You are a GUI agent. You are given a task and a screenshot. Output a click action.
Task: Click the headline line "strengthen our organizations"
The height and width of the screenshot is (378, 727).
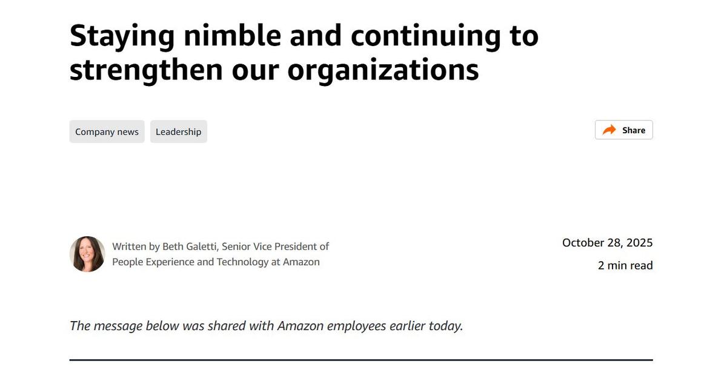[x=274, y=69]
